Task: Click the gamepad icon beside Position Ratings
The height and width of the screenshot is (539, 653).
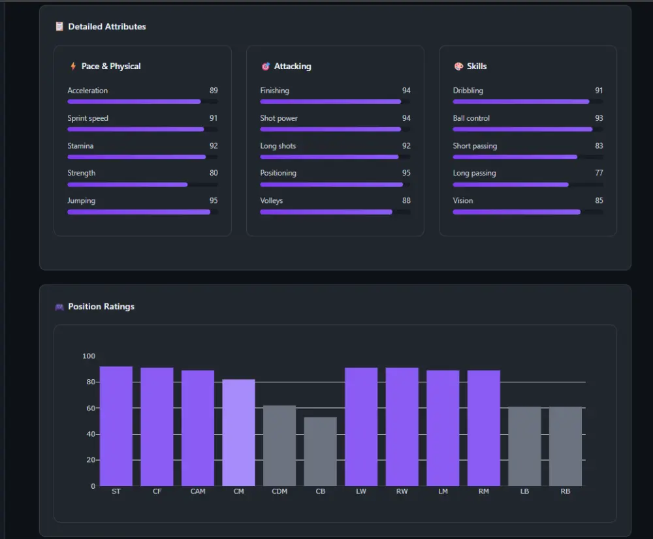Action: tap(59, 307)
